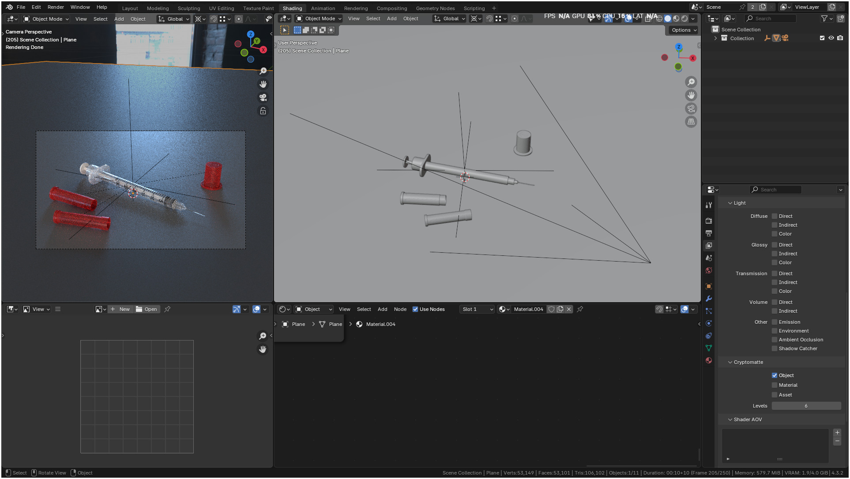Switch to orthographic view with grid icon
The image size is (850, 479).
pyautogui.click(x=691, y=122)
